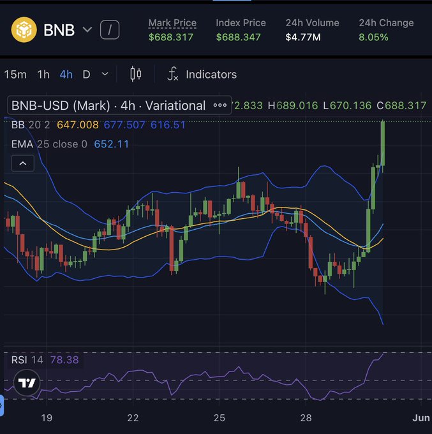
Task: Click date label 22 on time axis
Action: point(133,417)
